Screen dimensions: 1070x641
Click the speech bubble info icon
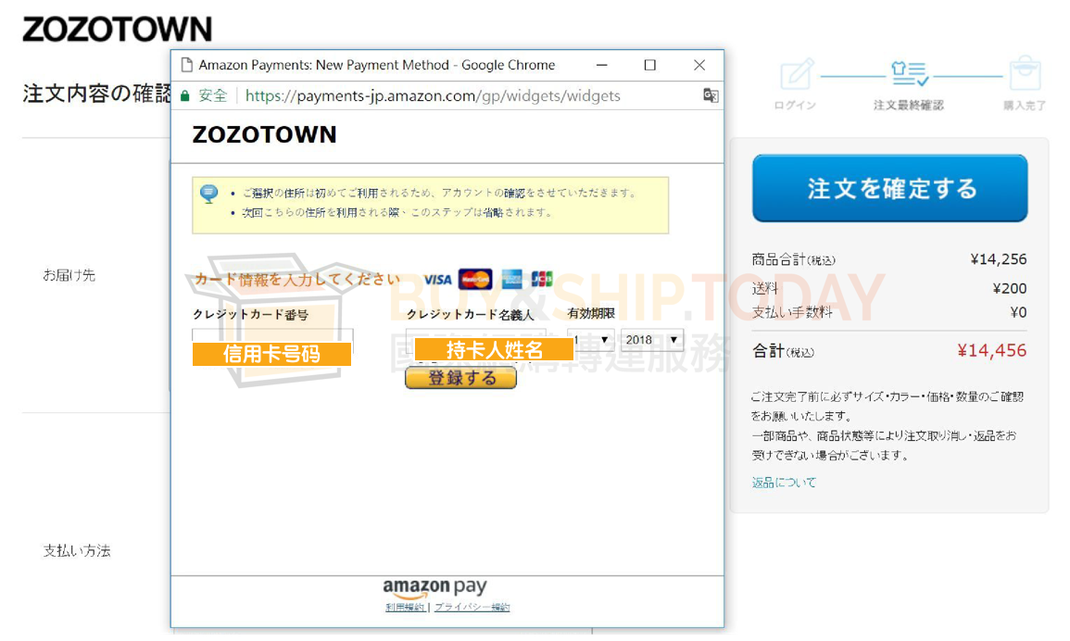208,194
